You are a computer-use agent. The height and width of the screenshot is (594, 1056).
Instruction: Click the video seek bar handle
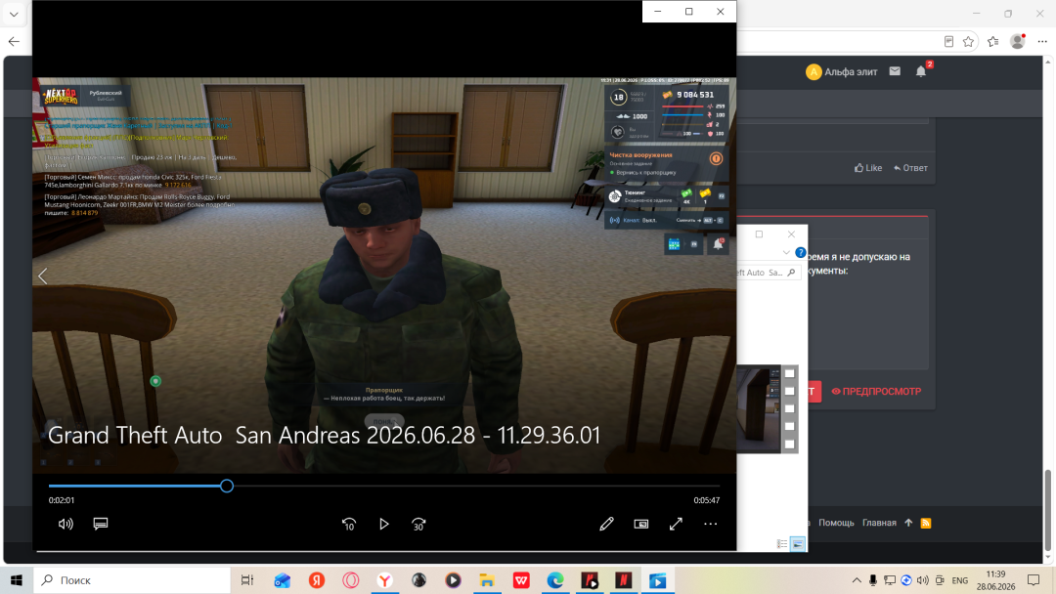click(x=227, y=486)
